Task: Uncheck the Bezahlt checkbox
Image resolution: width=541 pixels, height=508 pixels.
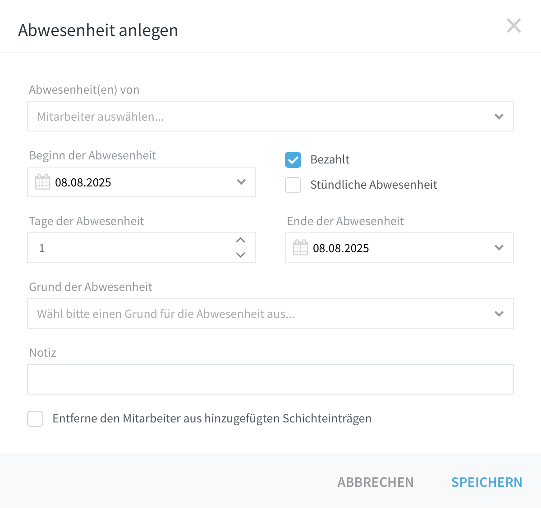Action: coord(293,159)
